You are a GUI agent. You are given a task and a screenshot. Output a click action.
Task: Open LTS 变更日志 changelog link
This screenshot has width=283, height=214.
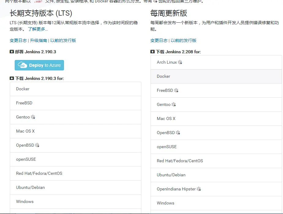[18, 40]
